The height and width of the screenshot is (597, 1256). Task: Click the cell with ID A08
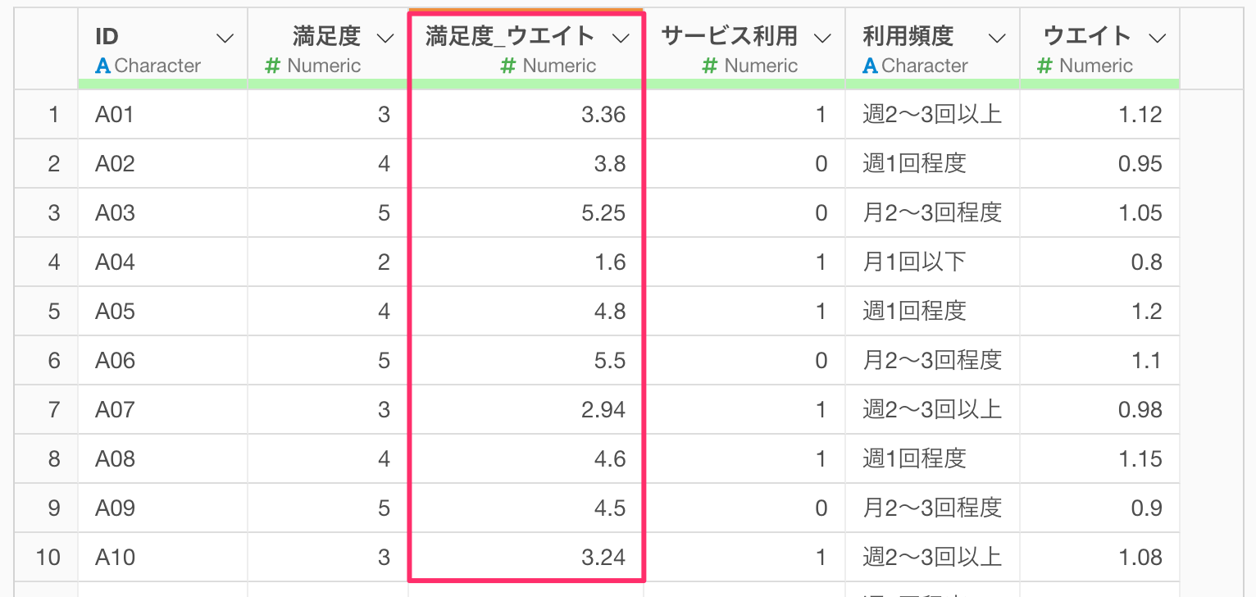tap(163, 459)
